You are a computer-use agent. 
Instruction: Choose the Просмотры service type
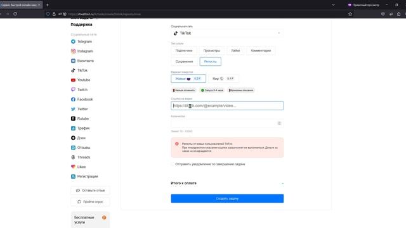[211, 51]
